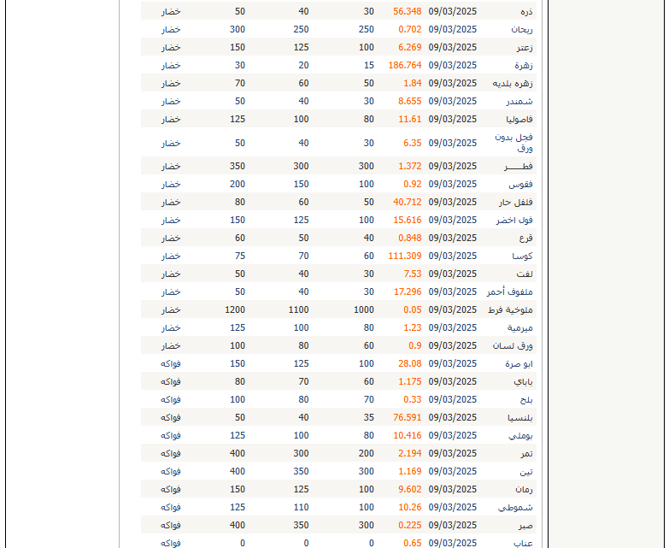Select the orange value 56.348 in the ذره row
This screenshot has height=548, width=669.
(x=408, y=11)
